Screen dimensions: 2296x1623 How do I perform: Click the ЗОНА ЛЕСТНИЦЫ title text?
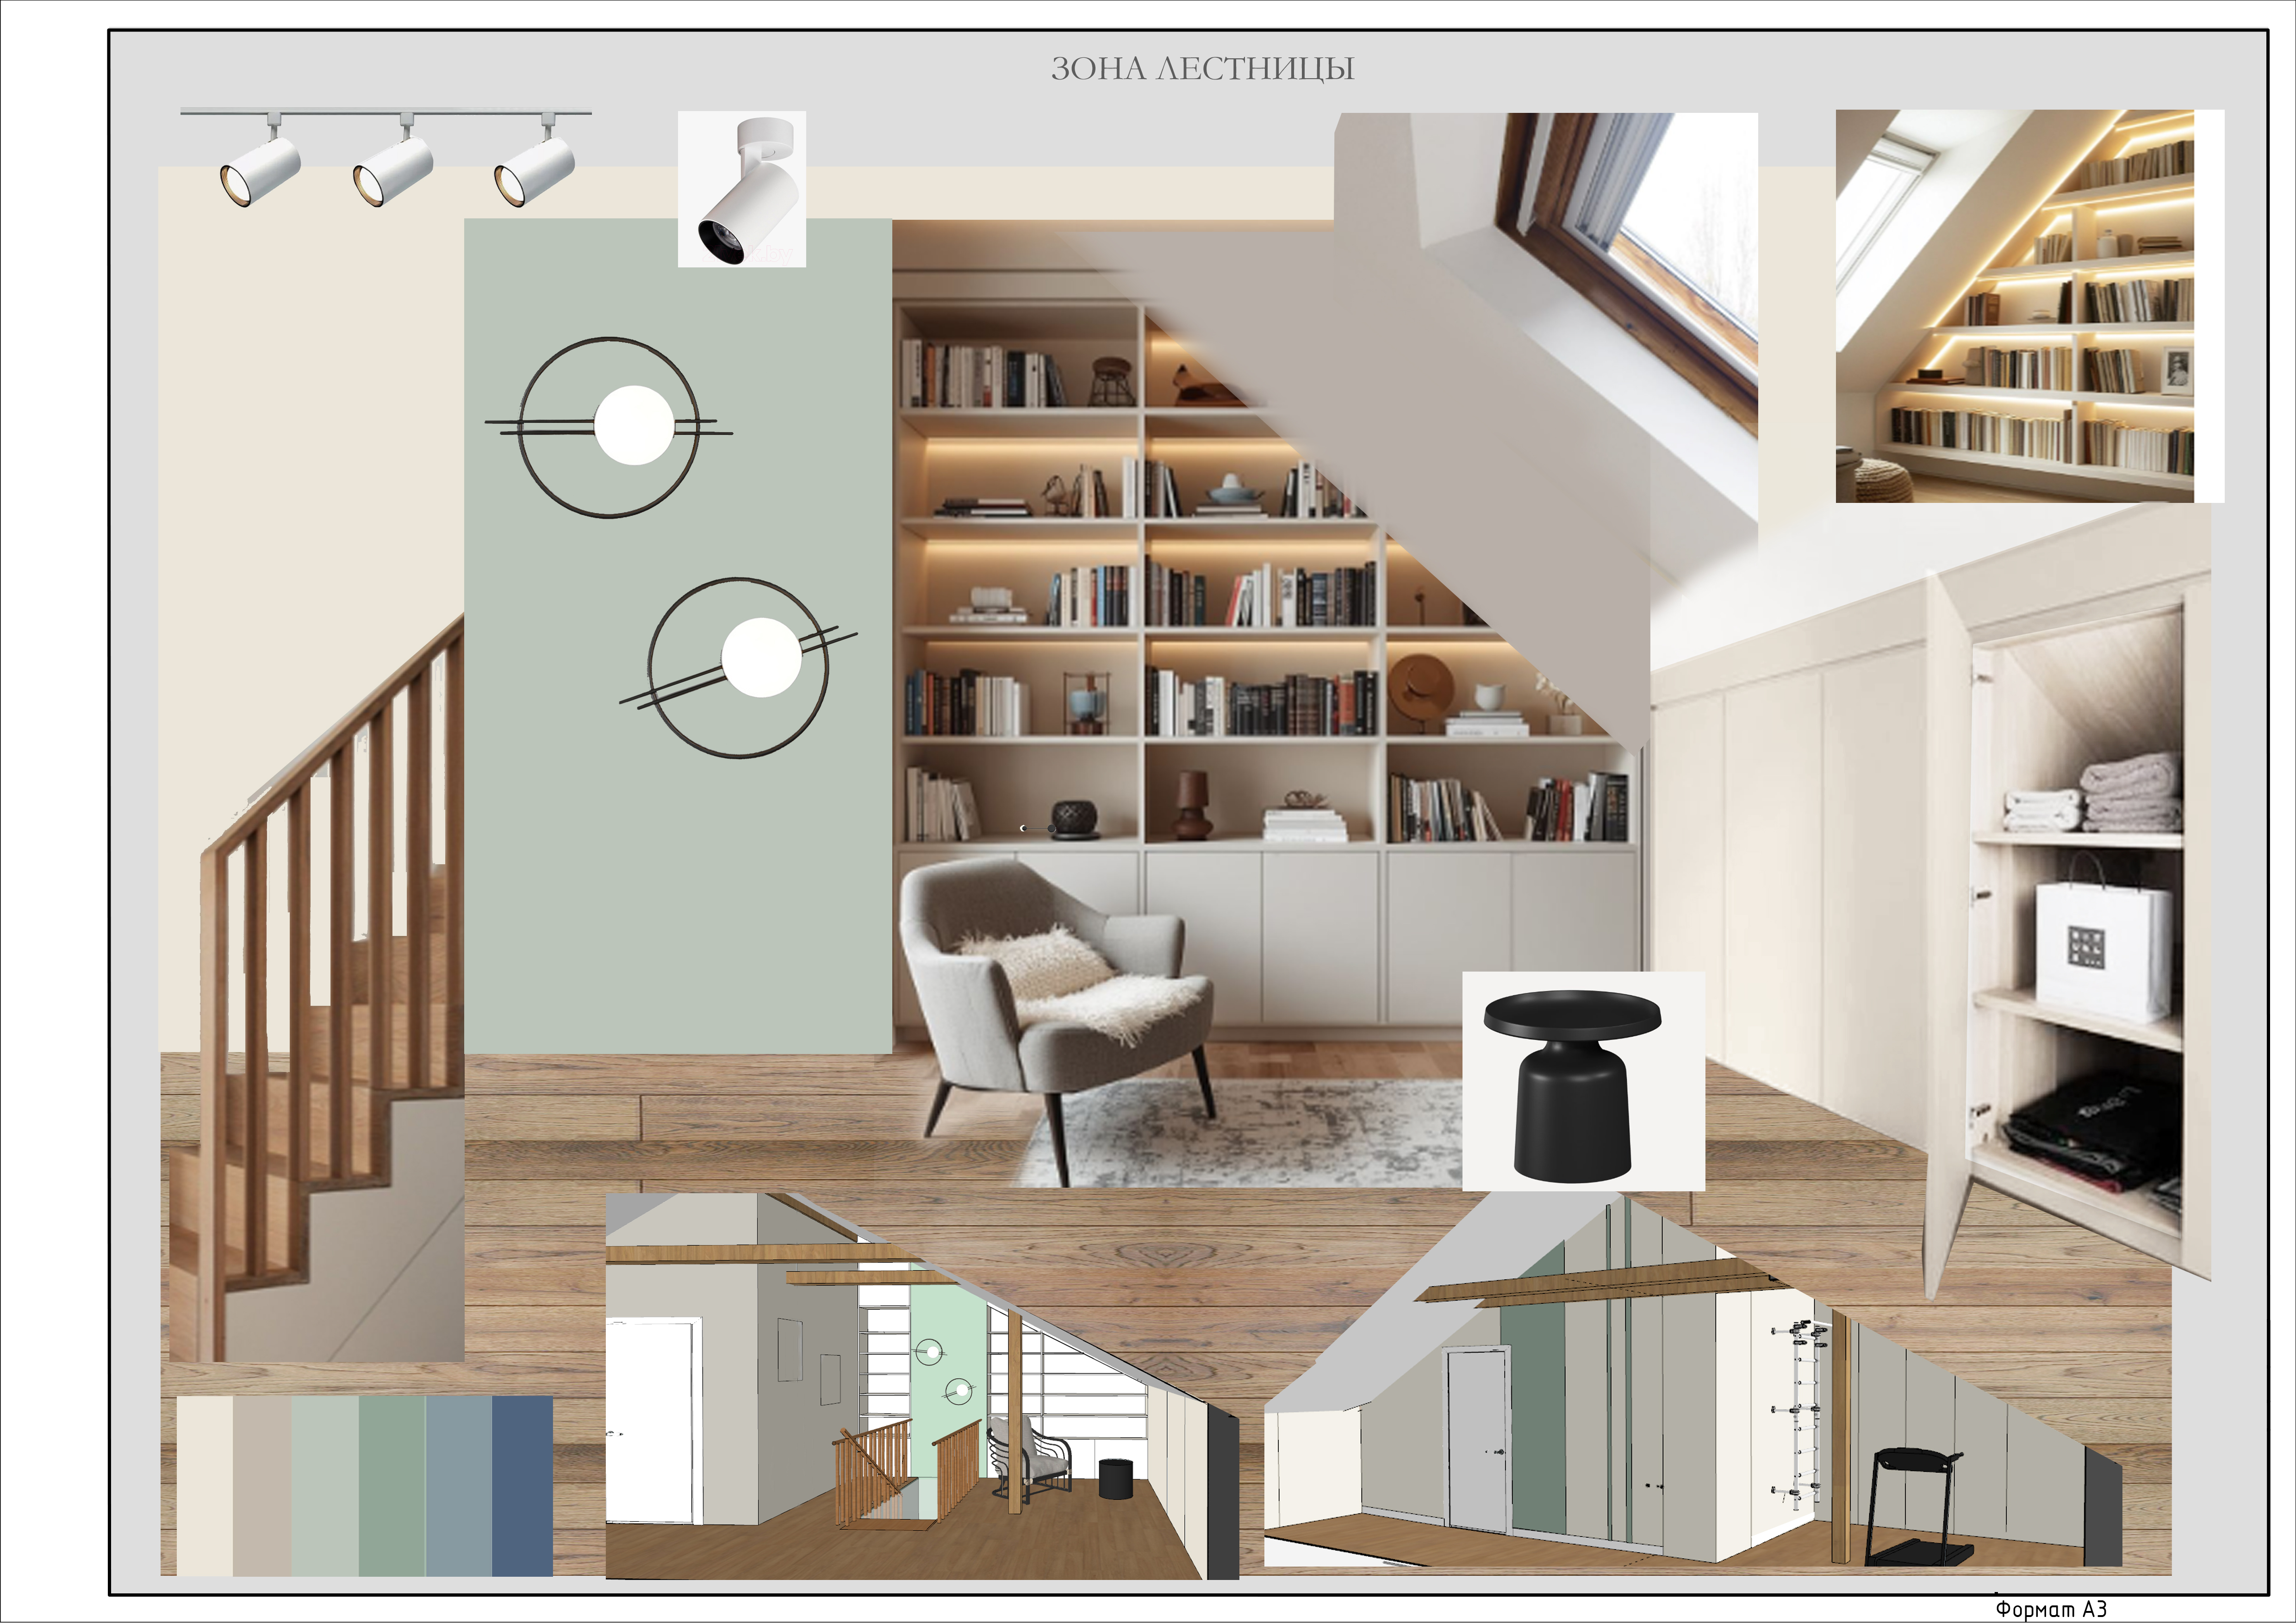click(1203, 69)
